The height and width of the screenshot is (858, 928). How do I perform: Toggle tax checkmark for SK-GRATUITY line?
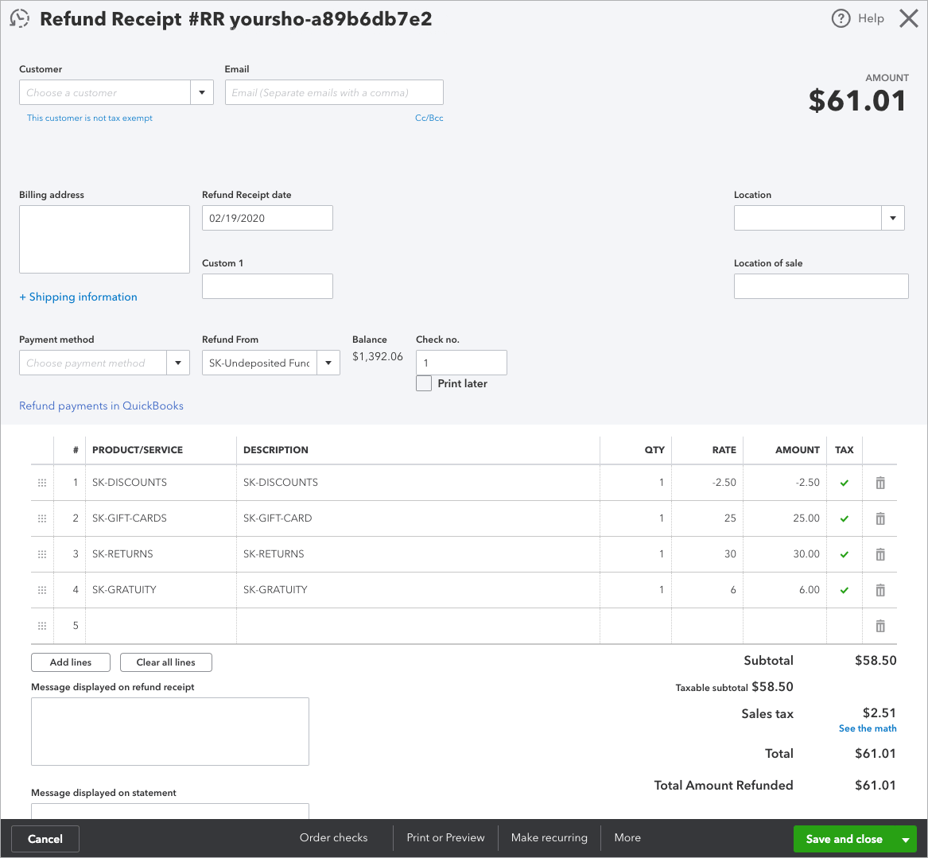click(844, 590)
